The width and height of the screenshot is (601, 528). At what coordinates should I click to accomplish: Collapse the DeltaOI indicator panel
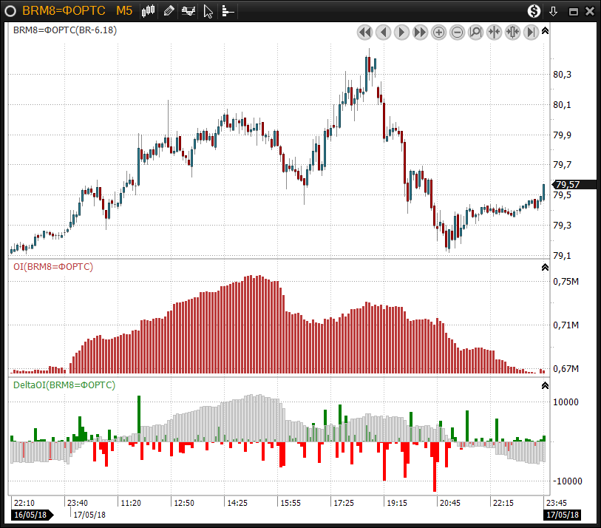coord(545,385)
